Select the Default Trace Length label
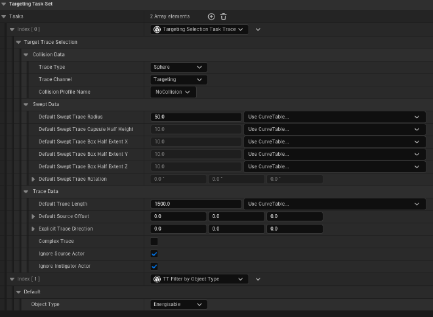Viewport: 433px width, 317px height. coord(63,204)
